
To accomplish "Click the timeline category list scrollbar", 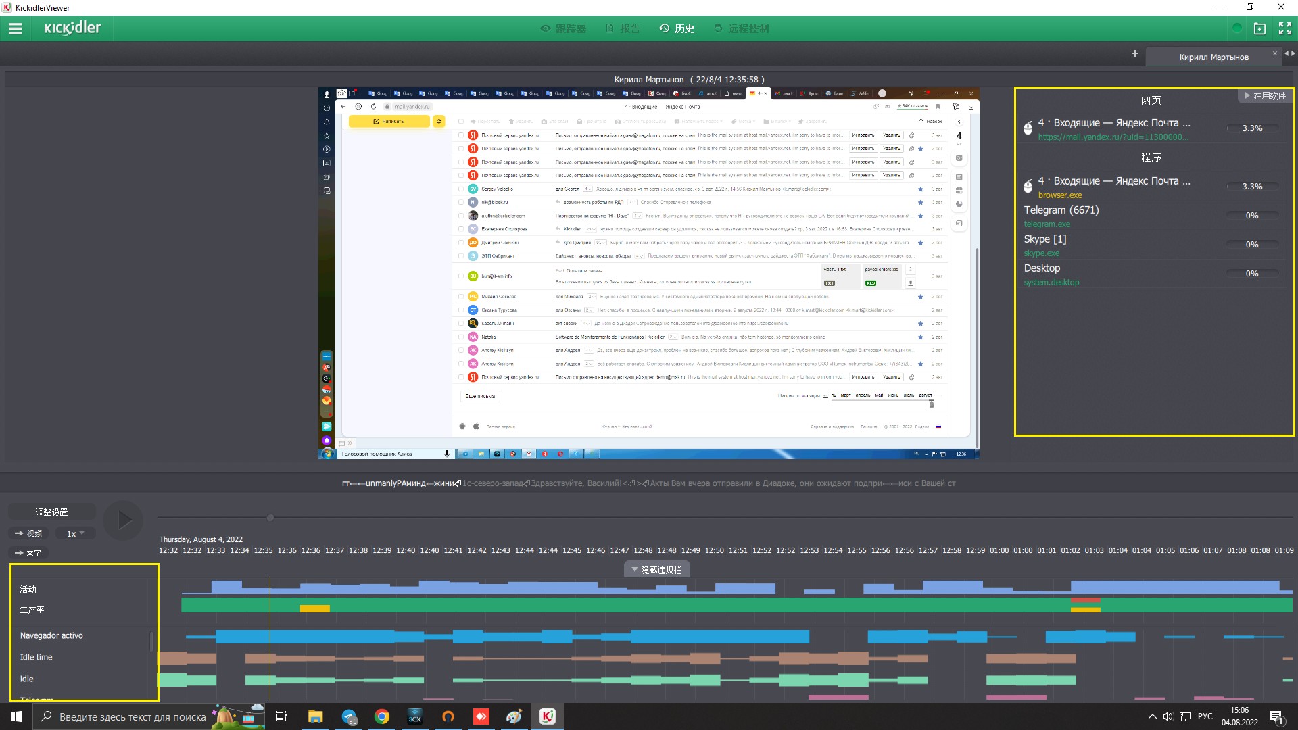I will coord(151,642).
